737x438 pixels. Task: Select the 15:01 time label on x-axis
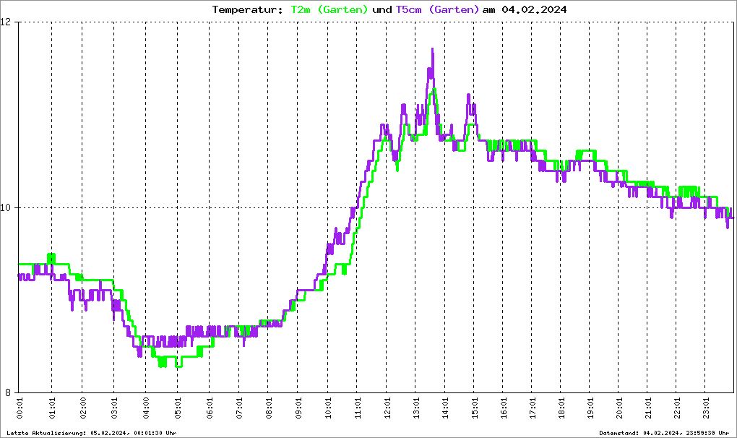(x=475, y=410)
